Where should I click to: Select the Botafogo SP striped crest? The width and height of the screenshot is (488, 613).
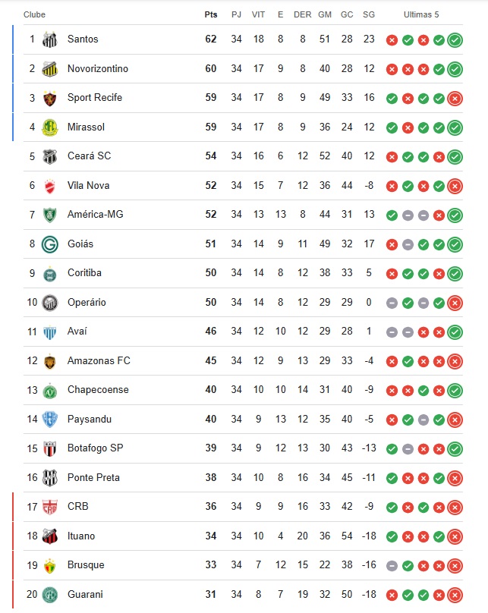point(49,449)
